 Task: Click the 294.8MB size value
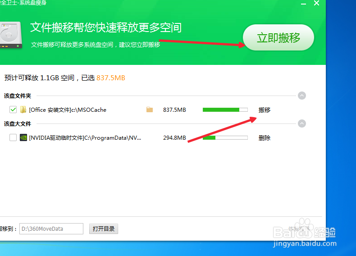(174, 138)
